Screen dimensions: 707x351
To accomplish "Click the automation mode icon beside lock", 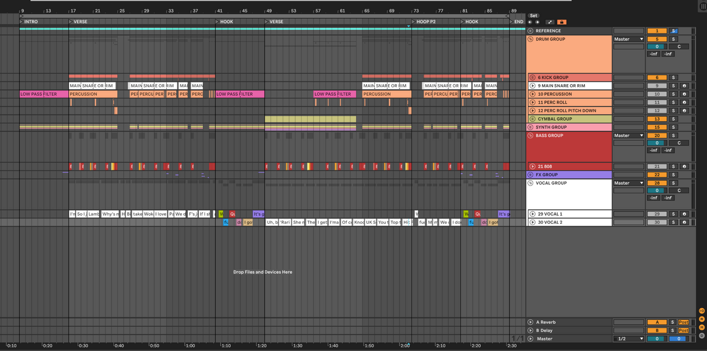I will coord(550,22).
